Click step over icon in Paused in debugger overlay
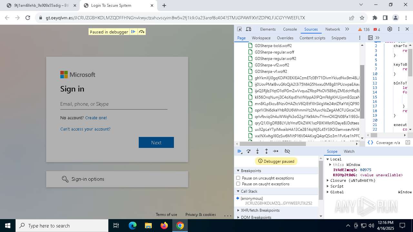This screenshot has height=232, width=413. 141,32
